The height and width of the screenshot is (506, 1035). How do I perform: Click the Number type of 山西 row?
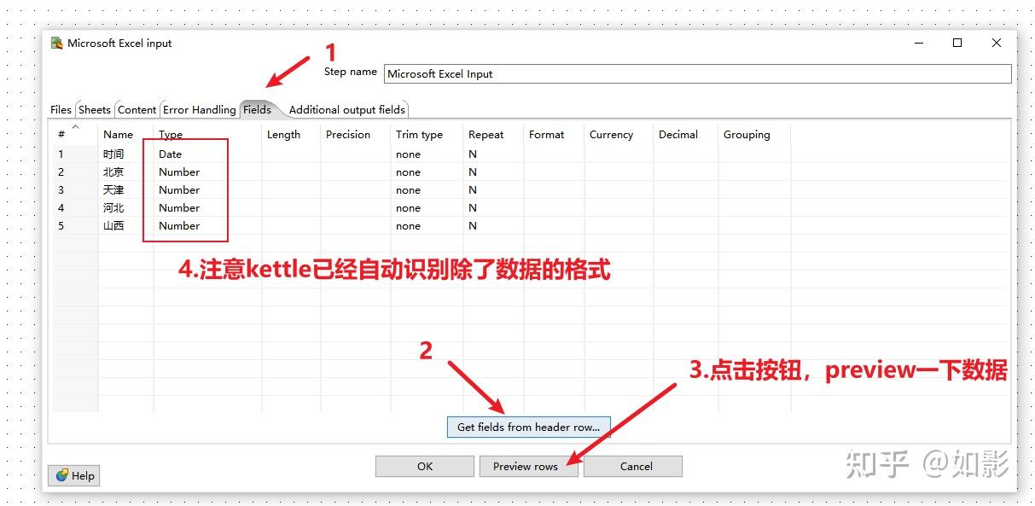(x=179, y=226)
